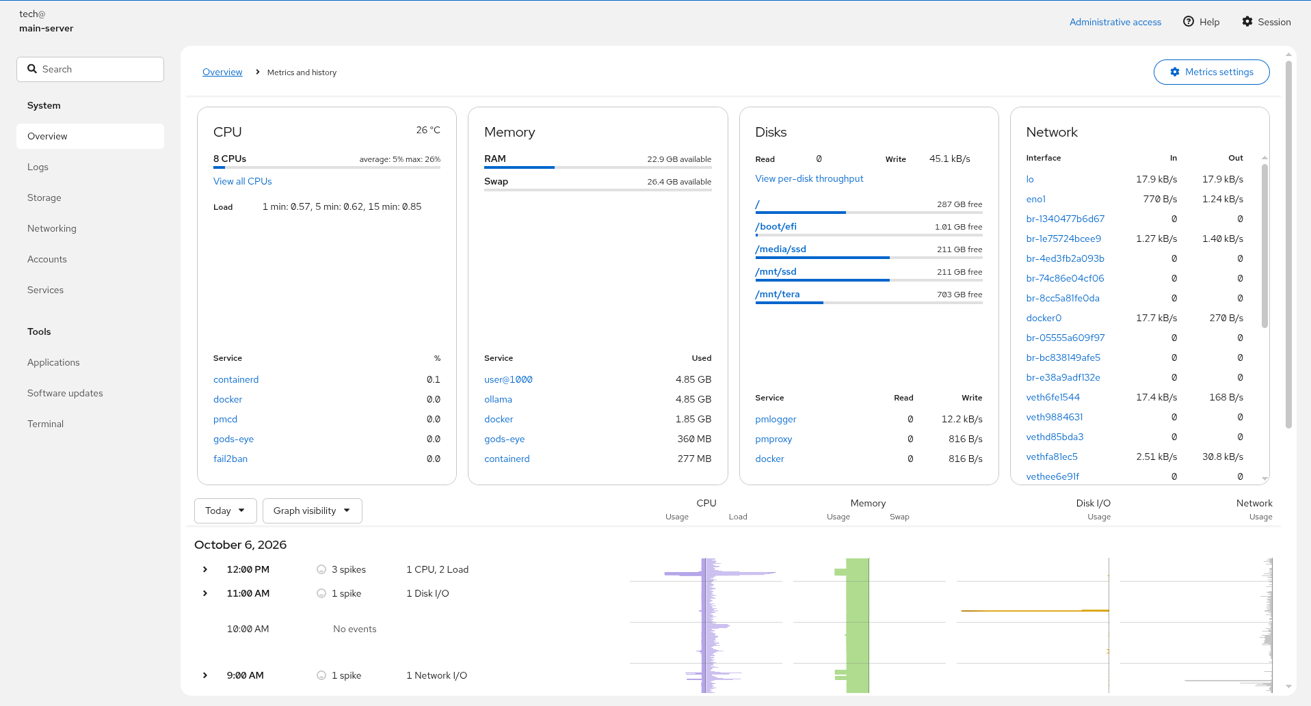Open the containerd CPU service link
Screen dimensions: 1311x706
coord(236,379)
